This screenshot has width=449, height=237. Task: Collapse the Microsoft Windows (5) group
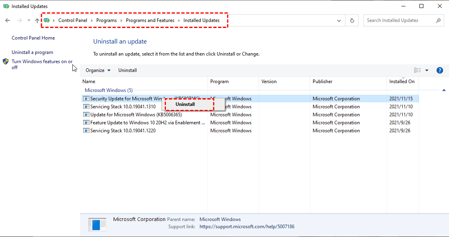coord(444,90)
